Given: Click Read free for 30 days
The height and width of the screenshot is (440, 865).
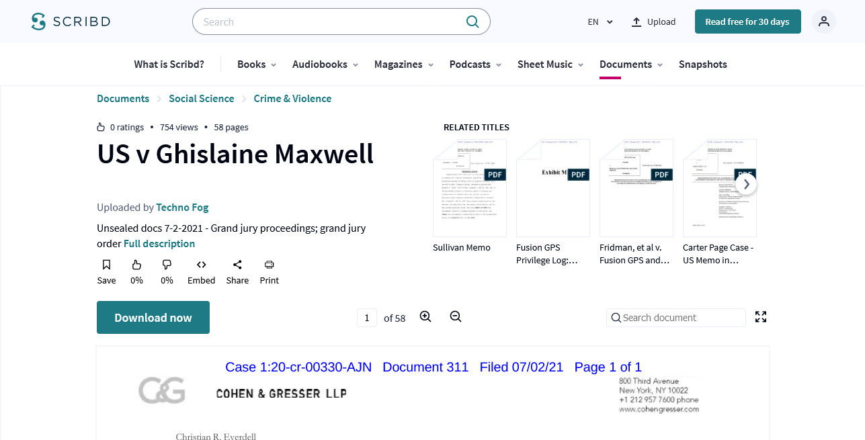Looking at the screenshot, I should 747,21.
